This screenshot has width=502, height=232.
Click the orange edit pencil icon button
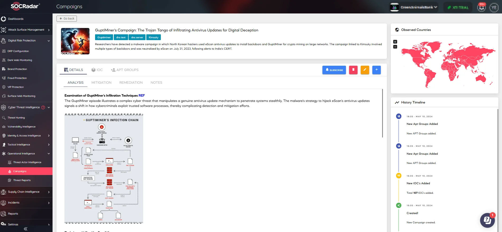coord(365,70)
